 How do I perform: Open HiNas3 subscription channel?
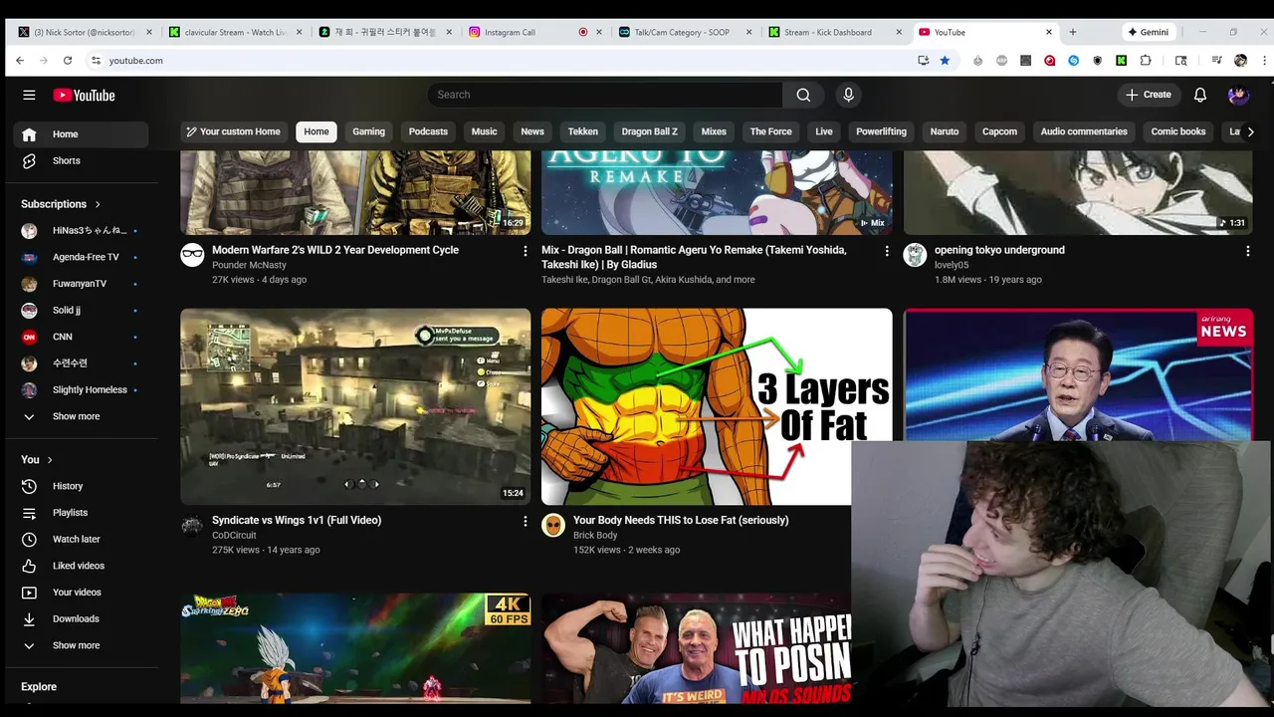click(x=81, y=230)
